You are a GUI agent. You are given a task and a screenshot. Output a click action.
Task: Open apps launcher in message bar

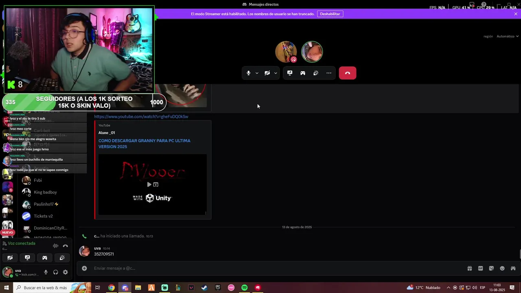[x=513, y=268]
